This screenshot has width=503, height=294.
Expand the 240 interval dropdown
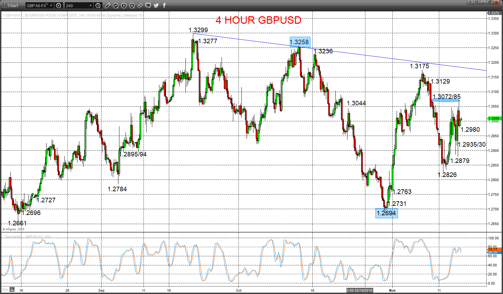click(90, 6)
